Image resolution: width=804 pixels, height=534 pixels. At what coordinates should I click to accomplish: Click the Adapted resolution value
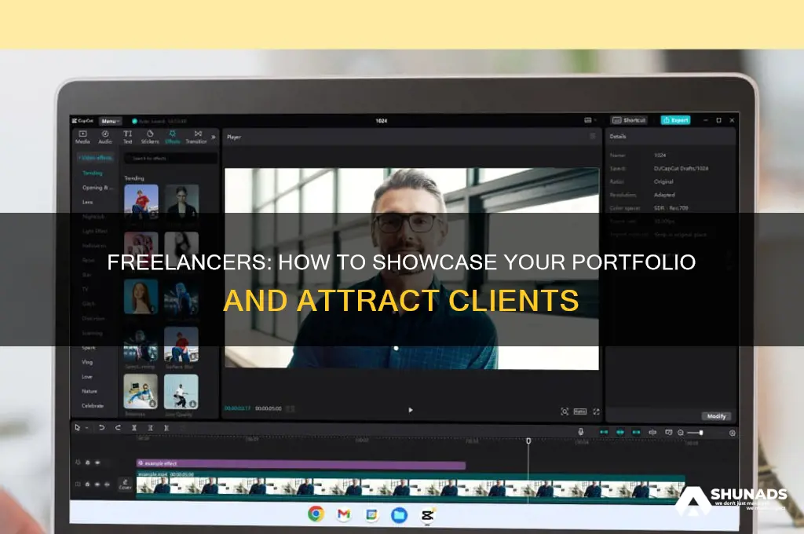coord(664,195)
